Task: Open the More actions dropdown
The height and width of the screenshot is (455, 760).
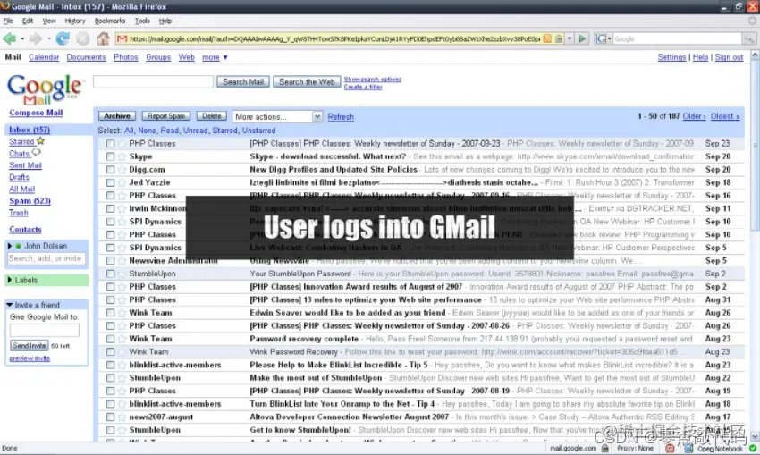Action: click(277, 117)
